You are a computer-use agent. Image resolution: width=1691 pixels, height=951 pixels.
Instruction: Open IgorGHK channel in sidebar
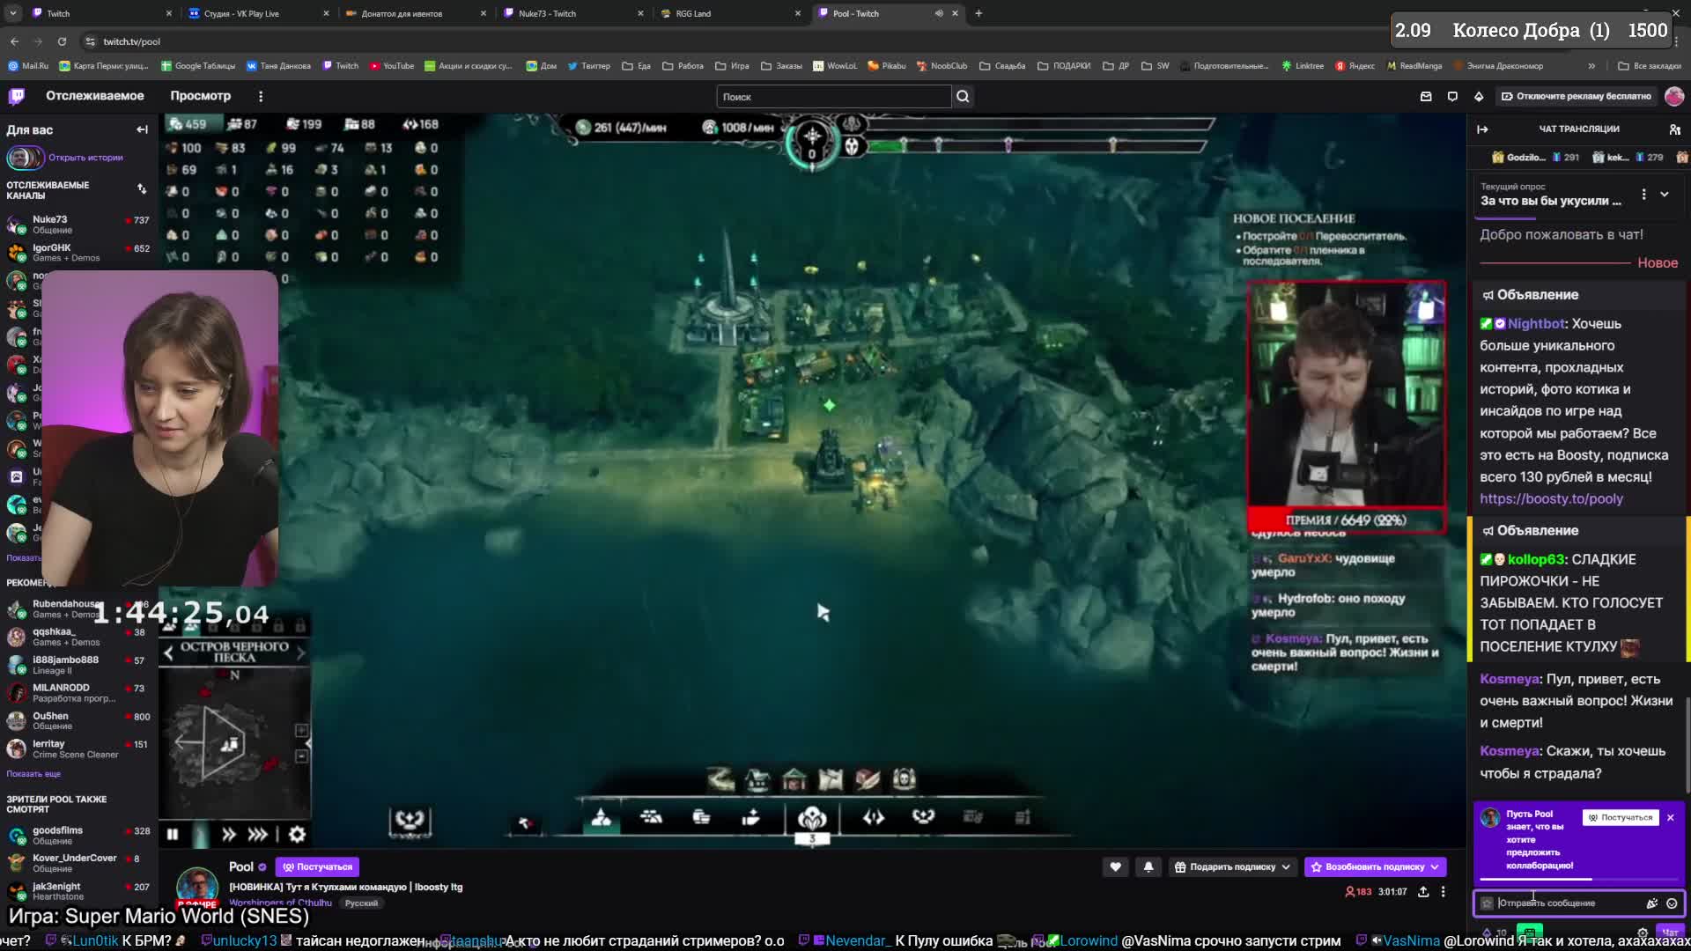(x=78, y=253)
